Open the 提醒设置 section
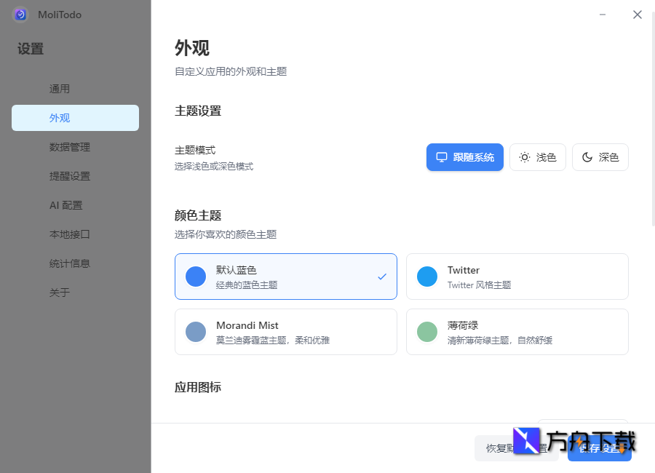 pos(75,175)
